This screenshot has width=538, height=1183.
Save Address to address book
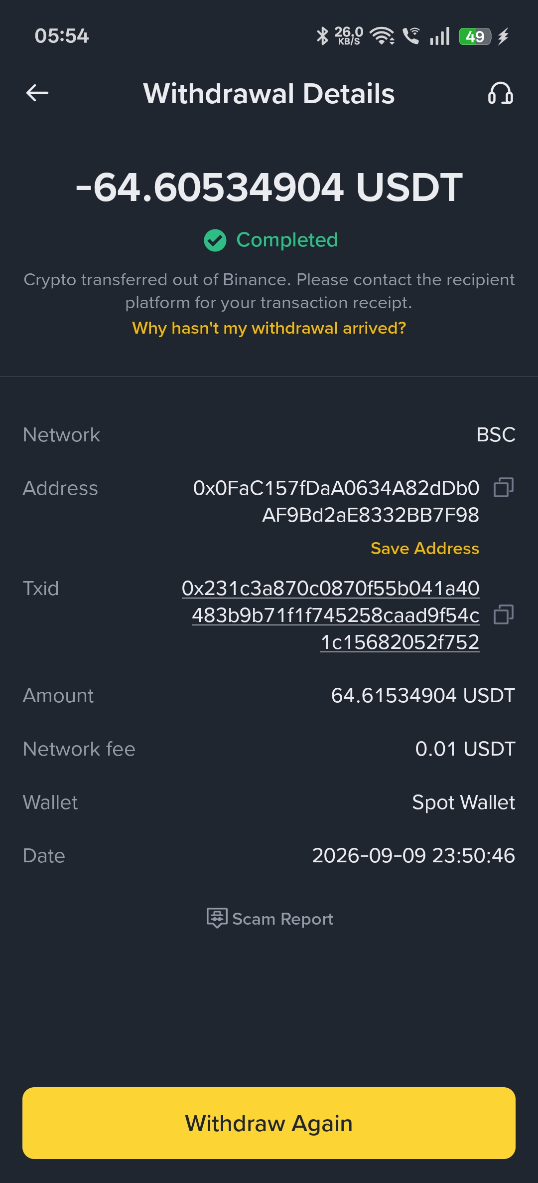pyautogui.click(x=425, y=549)
